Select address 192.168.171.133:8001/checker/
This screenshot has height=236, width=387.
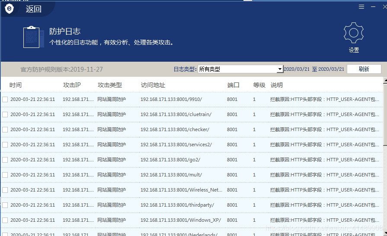(175, 129)
